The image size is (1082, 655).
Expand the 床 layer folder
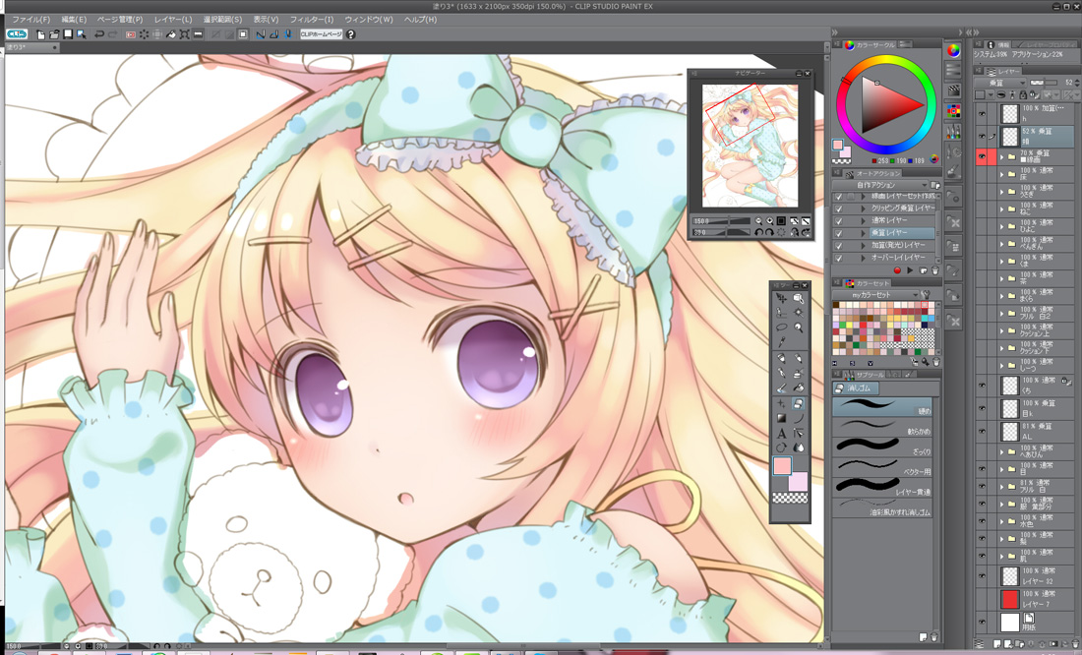pos(1001,175)
